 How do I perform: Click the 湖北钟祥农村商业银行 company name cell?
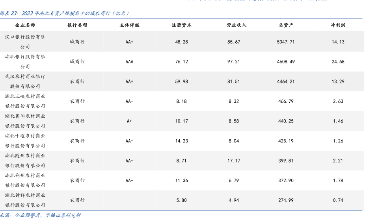[x=25, y=200]
